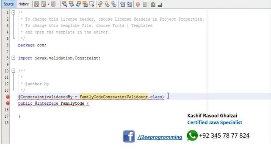Jump to Previous Bookmark icon

[100, 4]
